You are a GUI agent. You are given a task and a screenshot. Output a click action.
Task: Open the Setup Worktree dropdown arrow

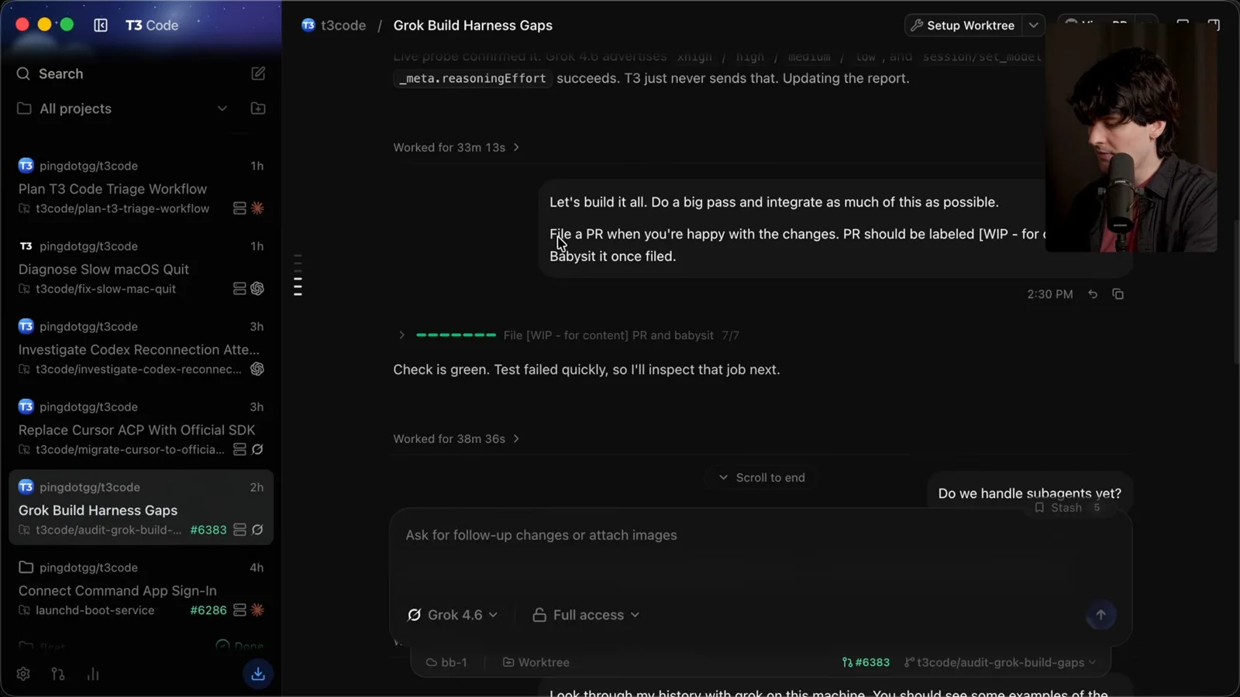tap(1033, 26)
